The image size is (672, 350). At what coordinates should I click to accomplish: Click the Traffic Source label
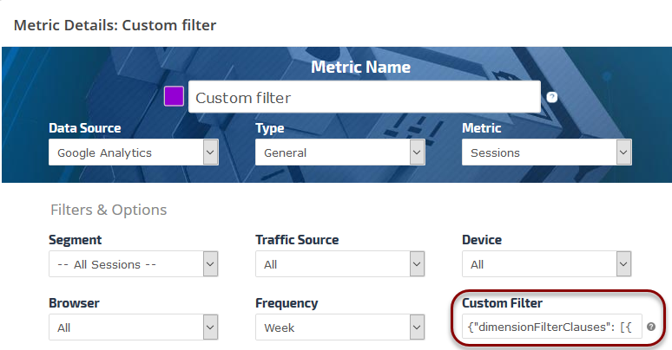tap(297, 239)
